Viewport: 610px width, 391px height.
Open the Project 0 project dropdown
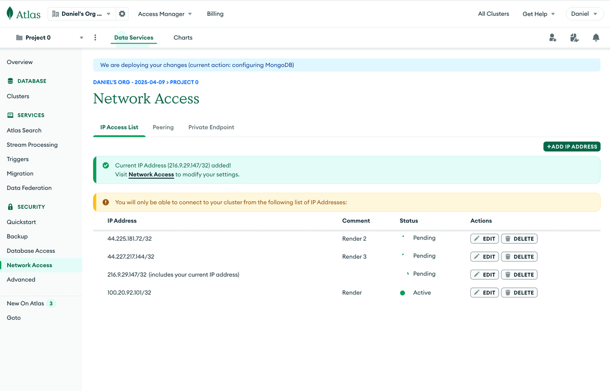[x=81, y=38]
